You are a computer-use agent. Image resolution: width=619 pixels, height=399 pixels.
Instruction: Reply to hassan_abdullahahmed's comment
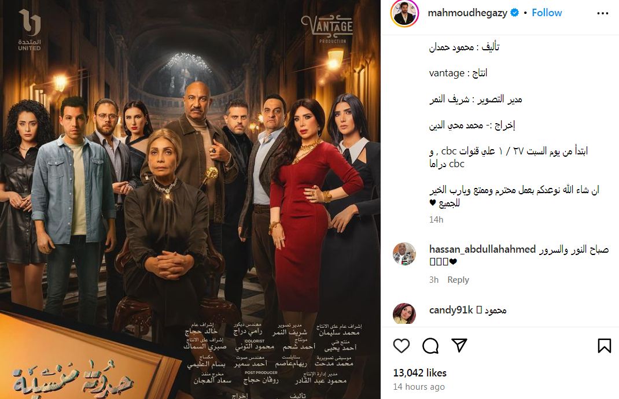point(458,280)
